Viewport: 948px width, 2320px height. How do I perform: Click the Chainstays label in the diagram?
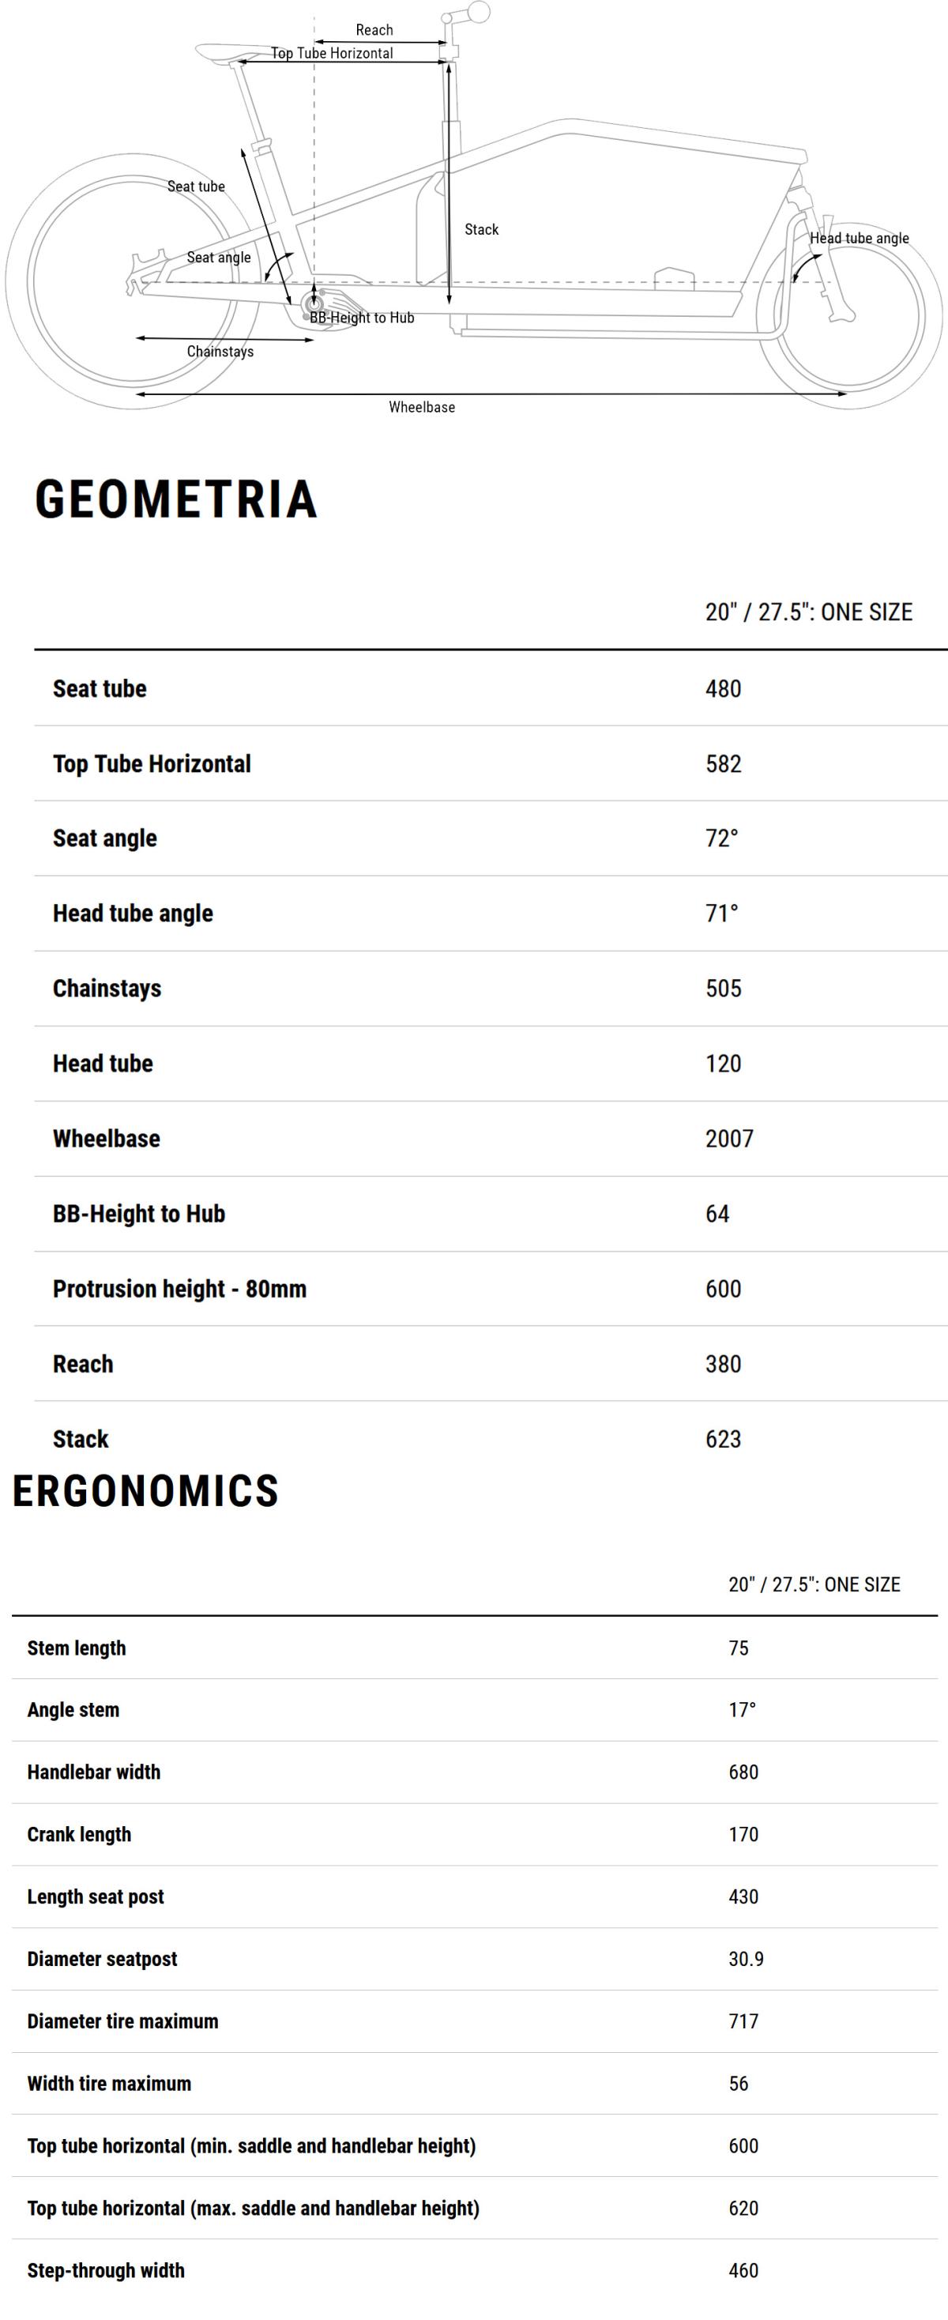coord(220,352)
